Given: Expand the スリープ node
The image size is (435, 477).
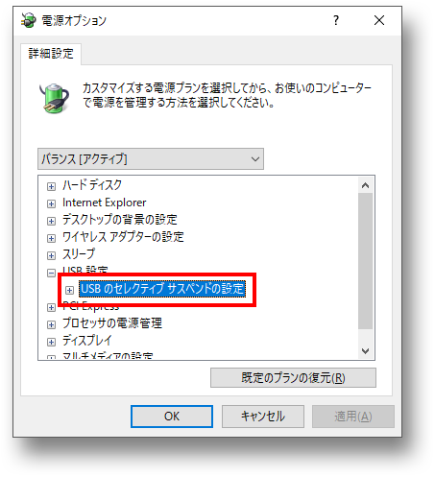Looking at the screenshot, I should pos(51,255).
